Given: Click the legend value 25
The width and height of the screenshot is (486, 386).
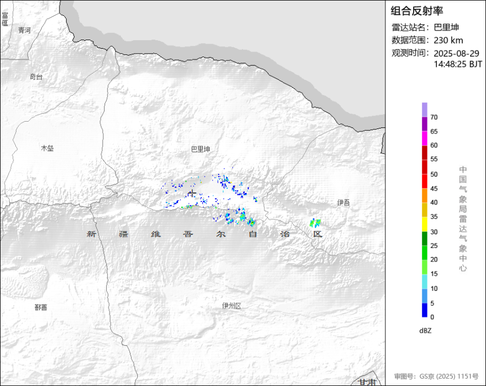Looking at the screenshot, I should [434, 246].
